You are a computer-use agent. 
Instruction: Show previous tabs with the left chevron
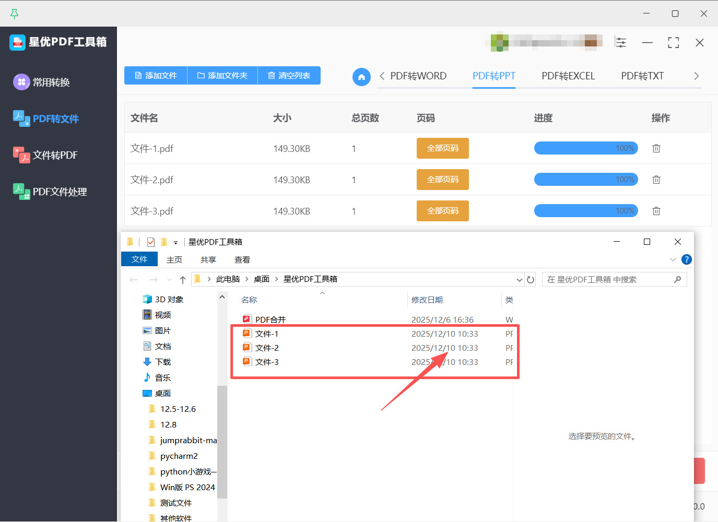pos(382,76)
